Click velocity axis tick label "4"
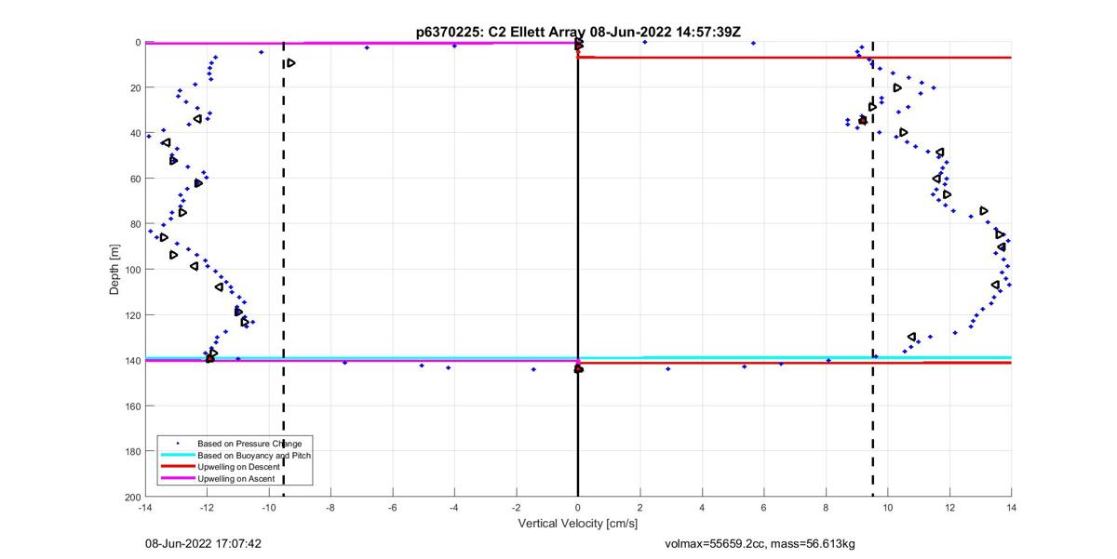1117x559 pixels. point(702,508)
